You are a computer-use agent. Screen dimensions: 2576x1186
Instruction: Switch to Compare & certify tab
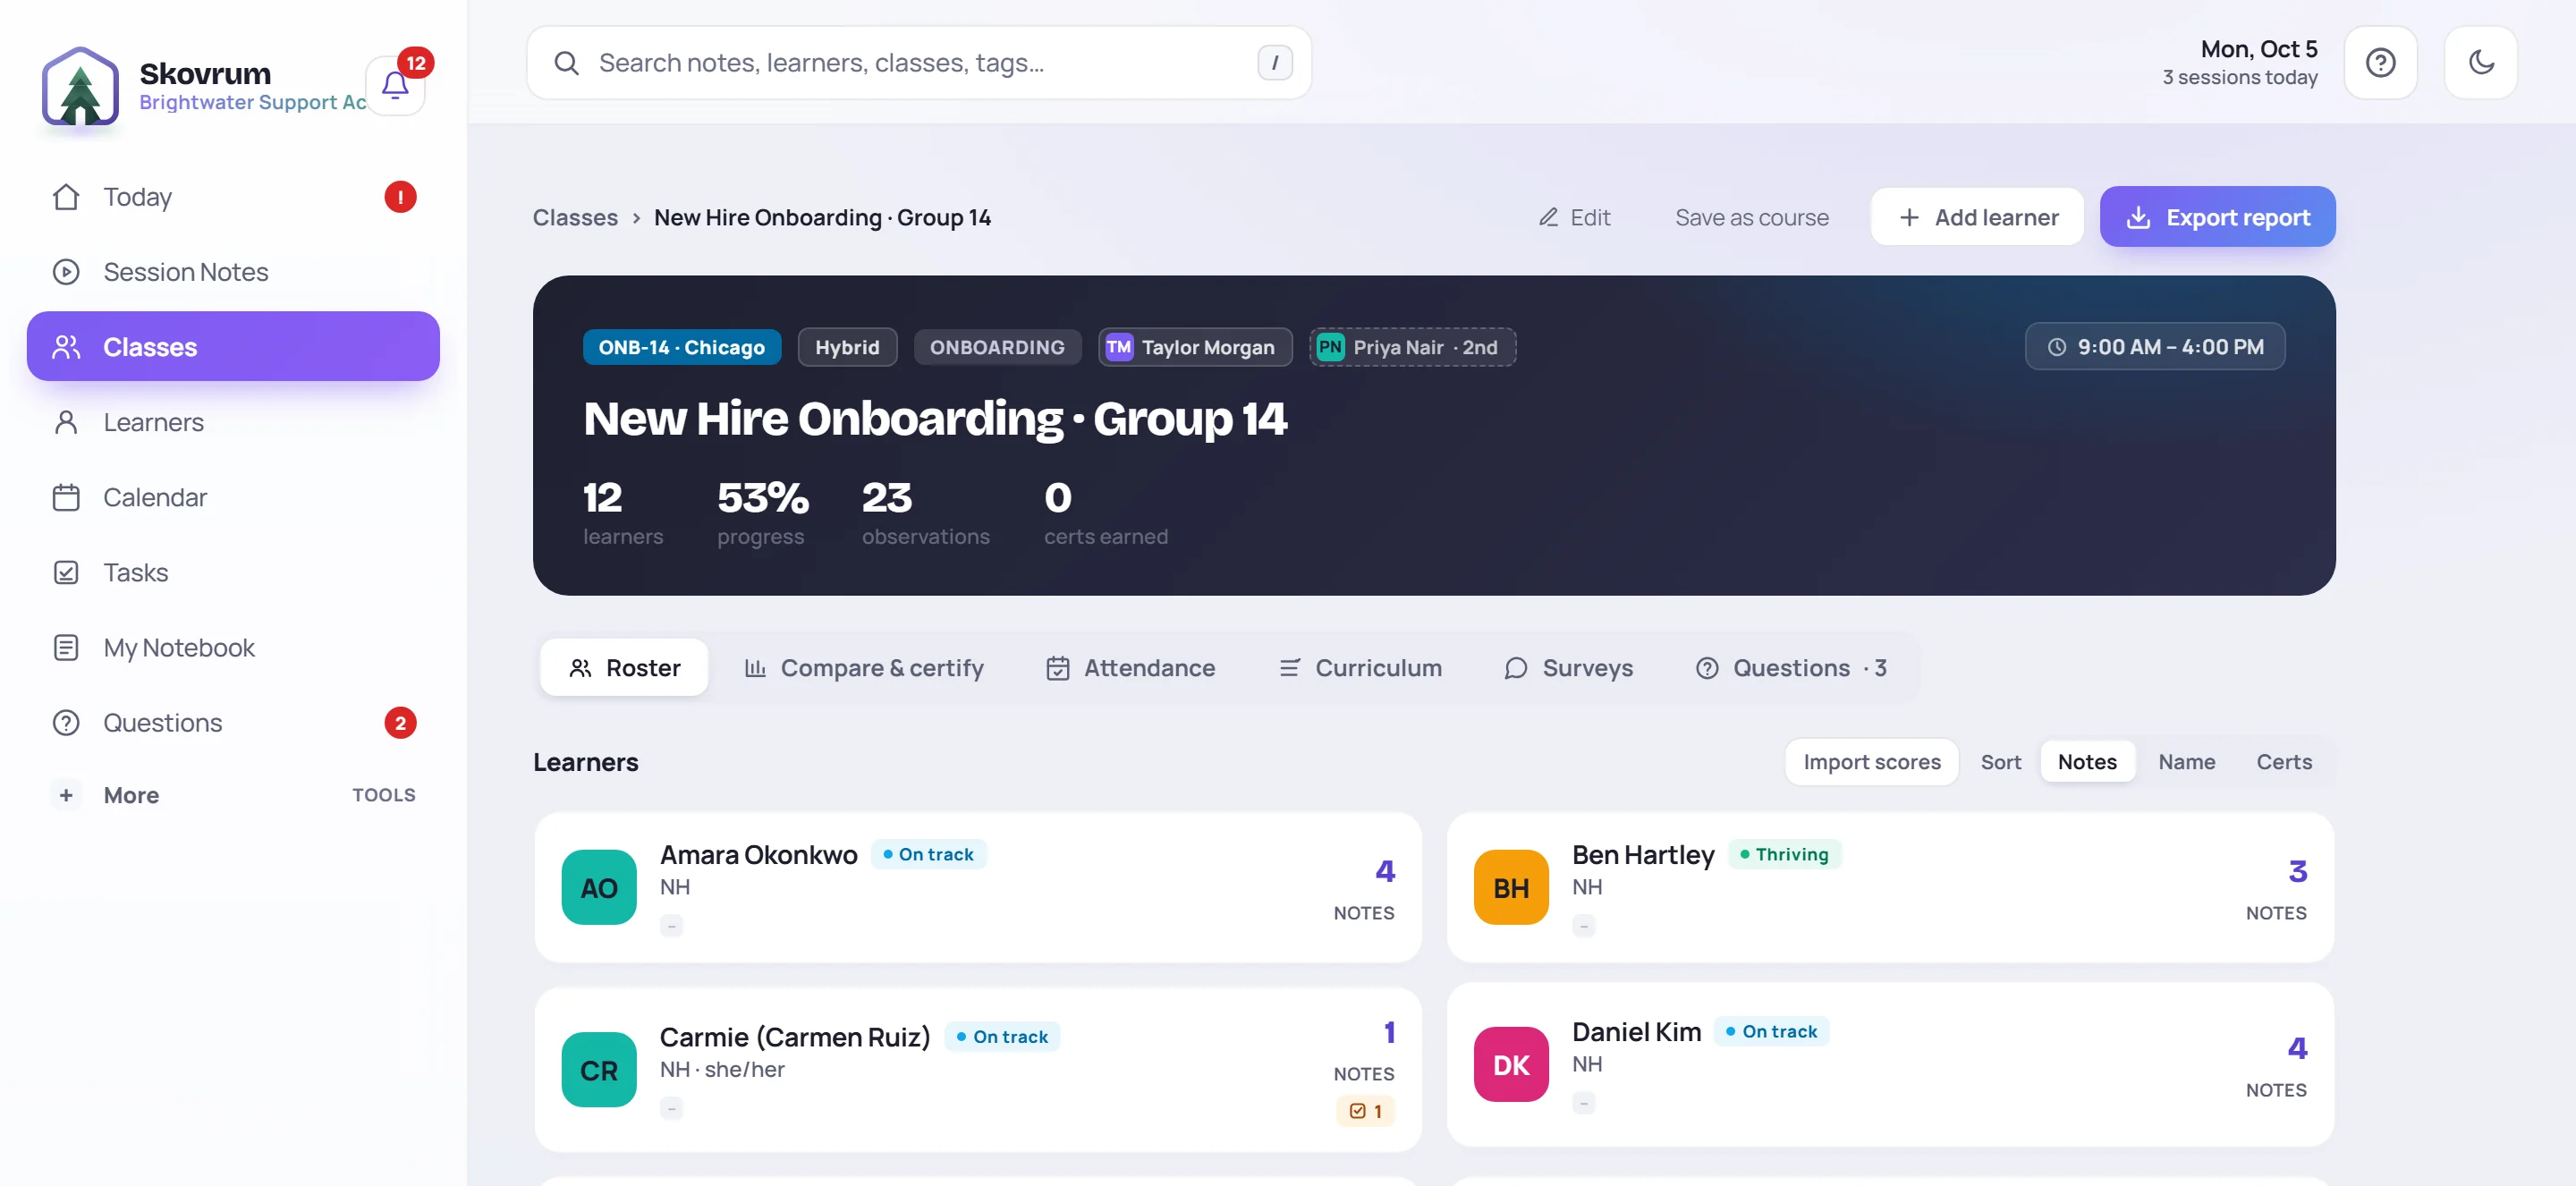[x=864, y=667]
